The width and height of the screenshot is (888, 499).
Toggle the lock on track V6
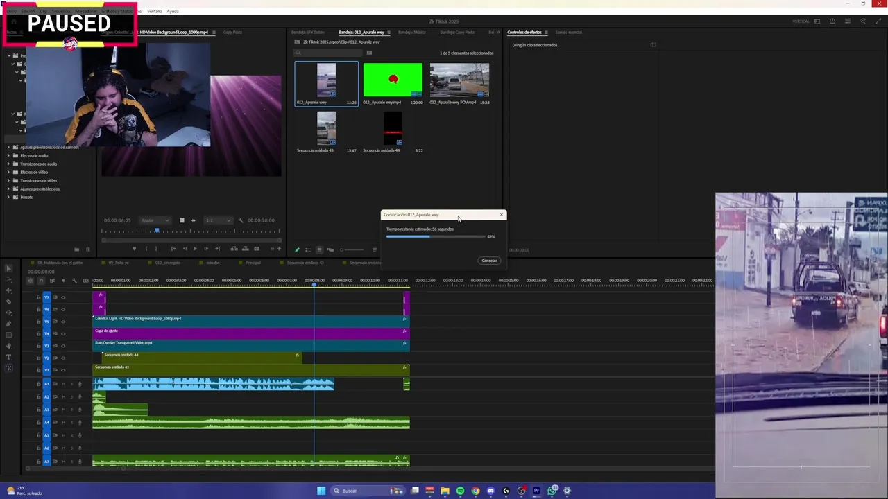coord(39,310)
